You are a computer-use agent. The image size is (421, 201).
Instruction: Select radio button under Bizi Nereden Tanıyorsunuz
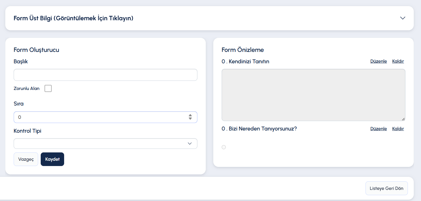(x=224, y=147)
